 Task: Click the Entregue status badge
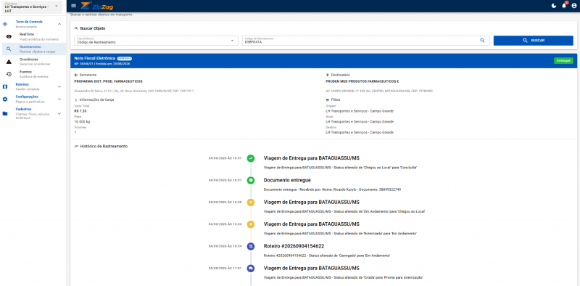(x=563, y=61)
